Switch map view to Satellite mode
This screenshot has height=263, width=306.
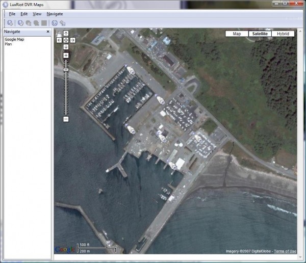[x=260, y=34]
